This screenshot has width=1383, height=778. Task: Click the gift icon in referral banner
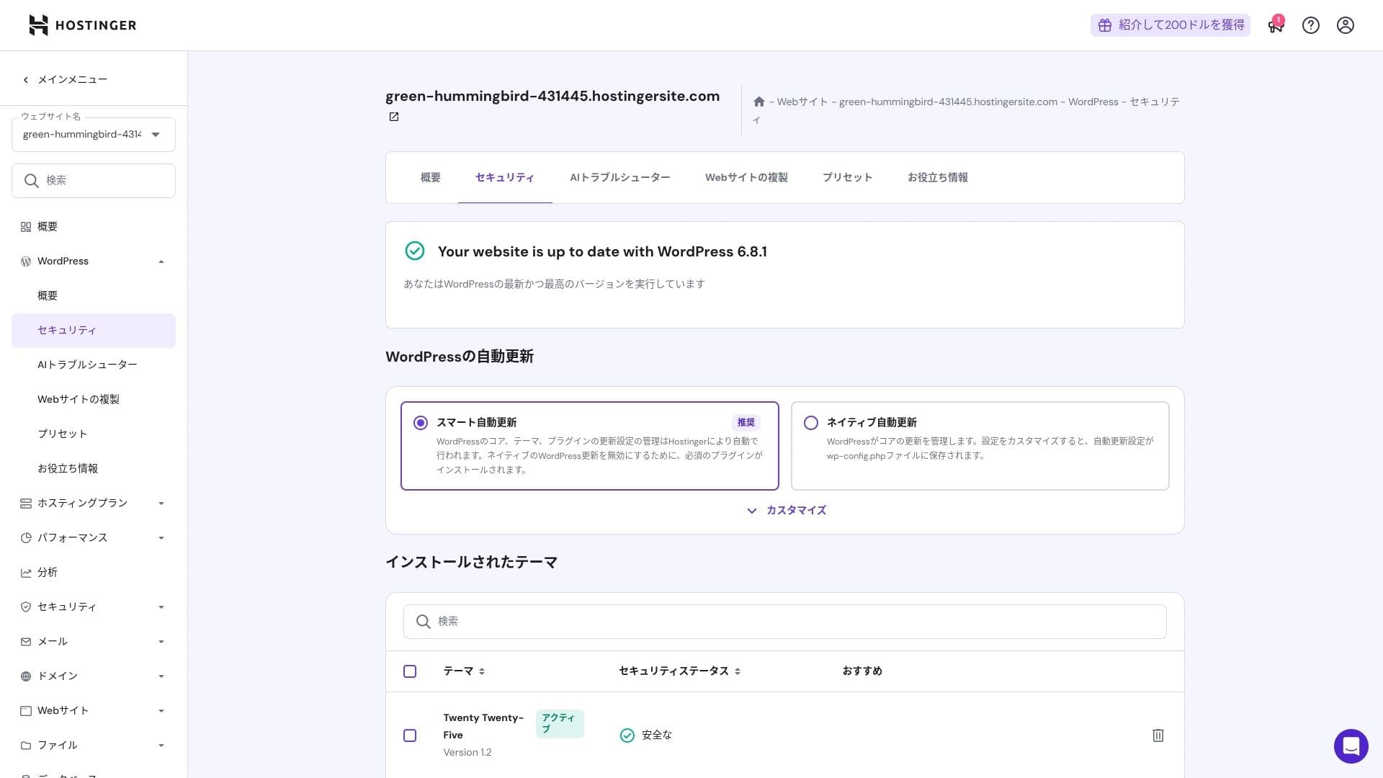click(1105, 25)
